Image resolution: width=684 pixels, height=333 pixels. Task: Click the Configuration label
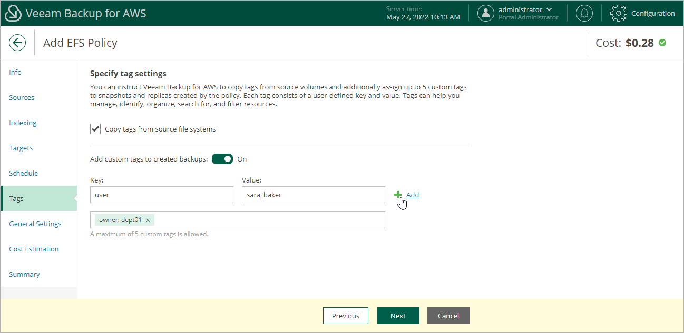[653, 13]
